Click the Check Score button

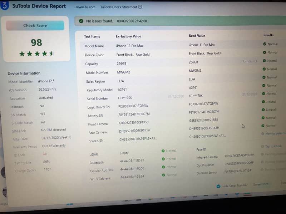point(35,25)
